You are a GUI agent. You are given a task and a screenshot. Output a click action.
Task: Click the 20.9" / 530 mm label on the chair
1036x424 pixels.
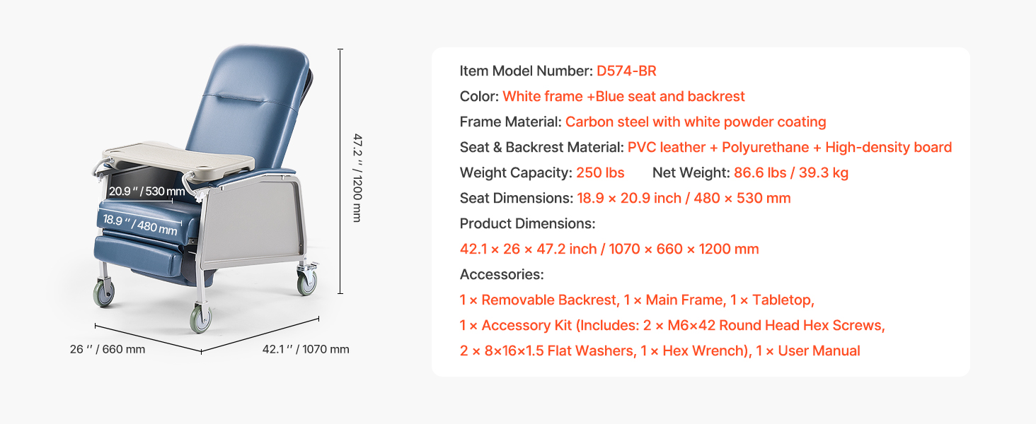(146, 191)
